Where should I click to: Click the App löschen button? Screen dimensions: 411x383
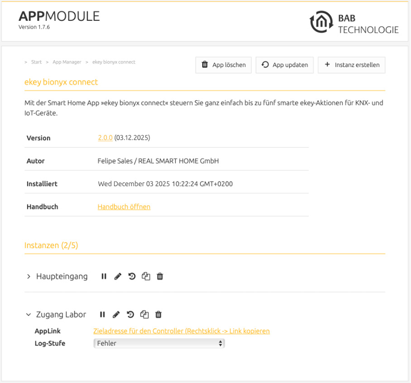pos(223,65)
